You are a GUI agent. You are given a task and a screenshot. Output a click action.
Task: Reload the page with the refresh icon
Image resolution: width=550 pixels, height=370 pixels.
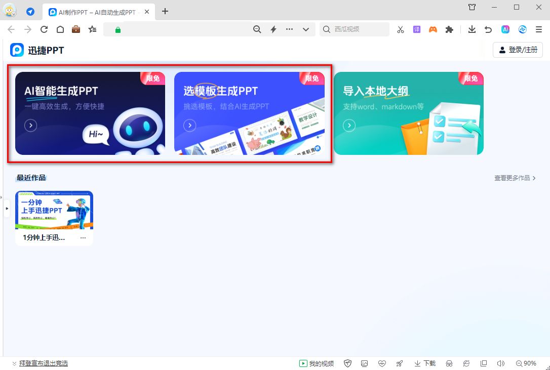coord(44,29)
